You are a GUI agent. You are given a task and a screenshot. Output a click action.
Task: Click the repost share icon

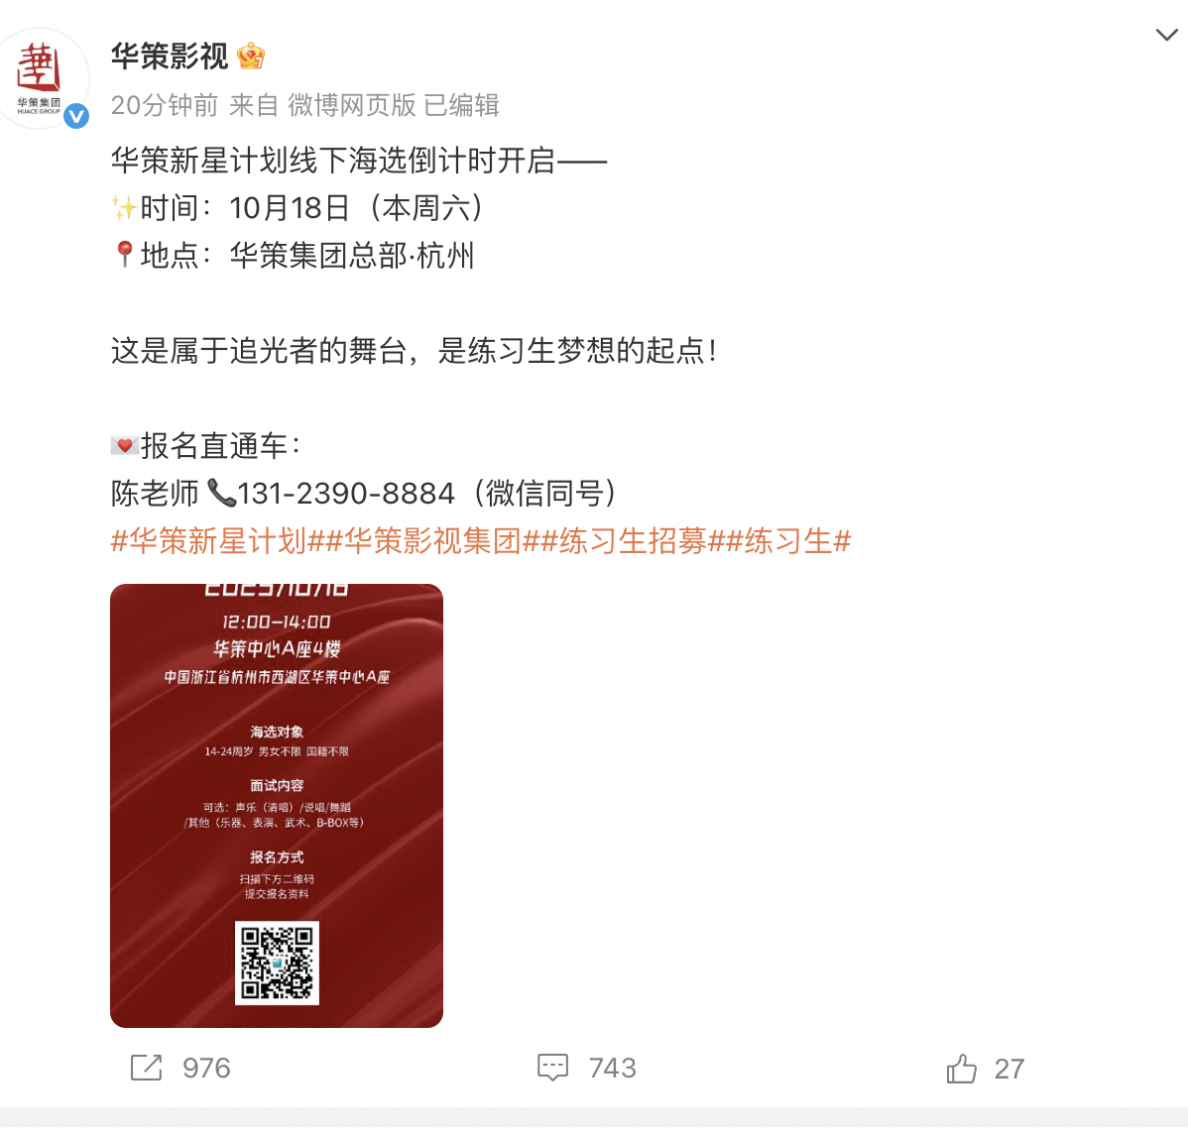click(146, 1068)
